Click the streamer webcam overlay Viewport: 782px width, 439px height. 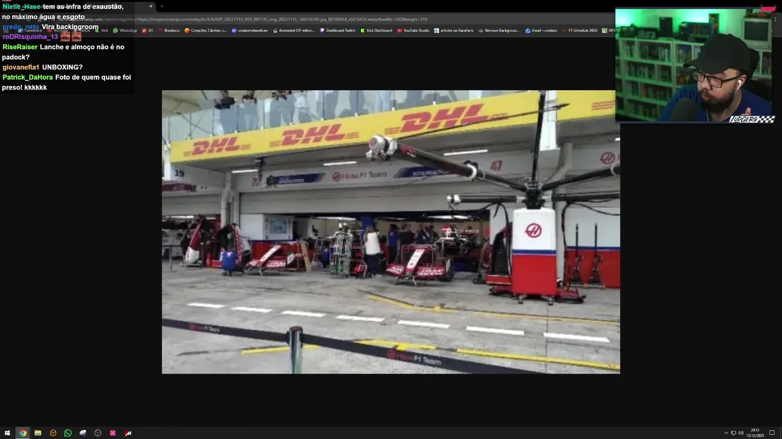(x=695, y=66)
